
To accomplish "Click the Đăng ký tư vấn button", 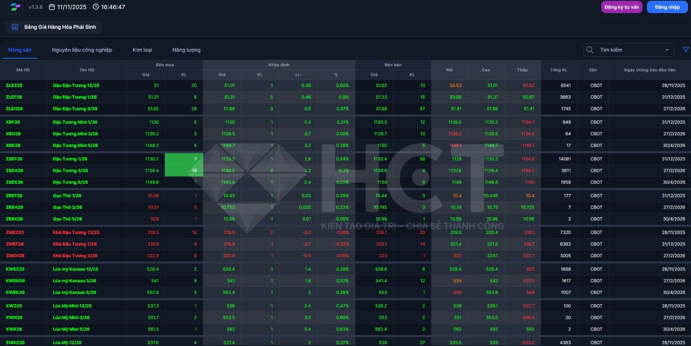I will click(621, 7).
